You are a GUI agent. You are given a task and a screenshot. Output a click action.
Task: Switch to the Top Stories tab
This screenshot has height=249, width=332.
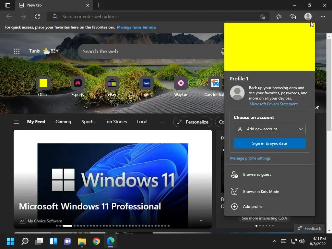[116, 122]
